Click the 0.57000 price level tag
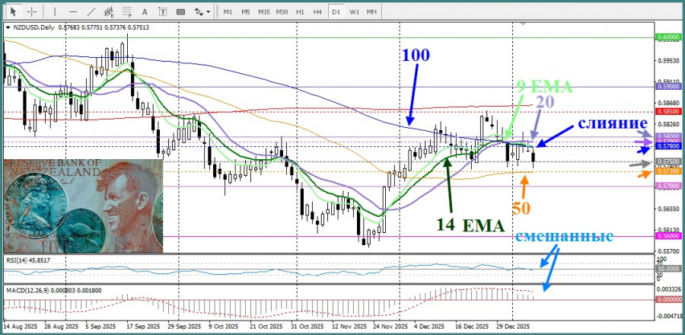Screen dimensions: 685x335 (x=668, y=186)
